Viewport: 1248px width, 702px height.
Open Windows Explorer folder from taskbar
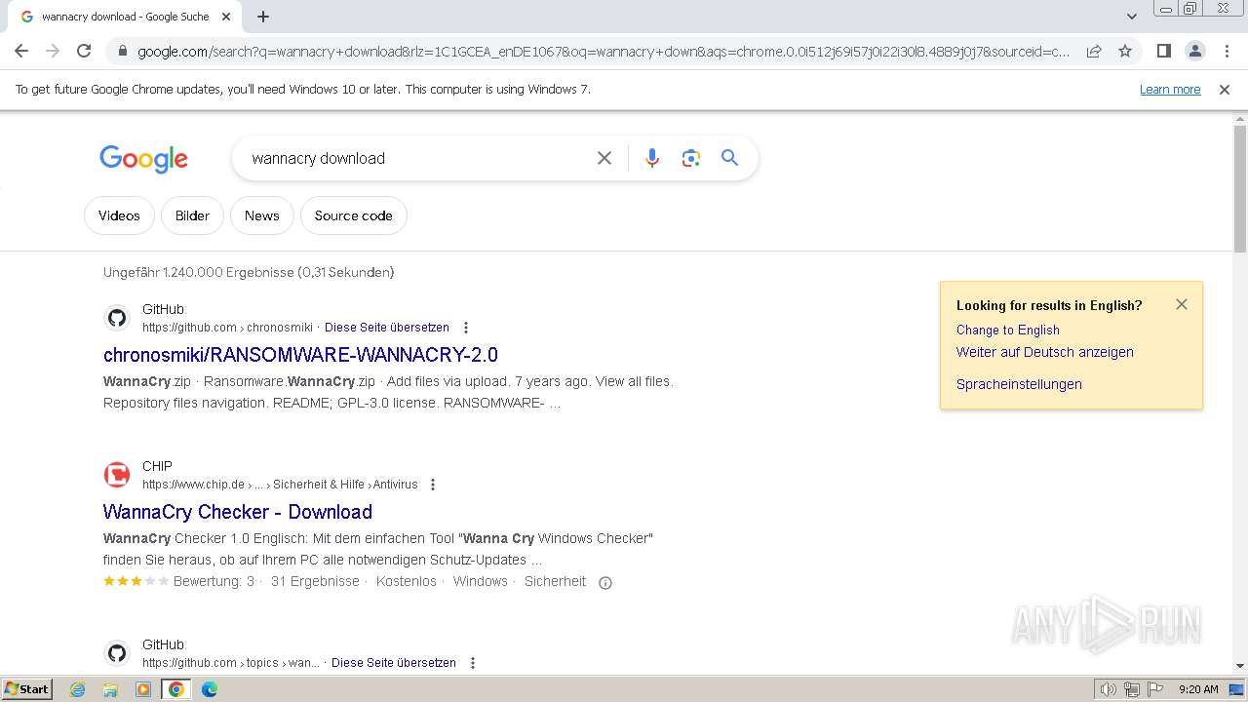(x=110, y=689)
